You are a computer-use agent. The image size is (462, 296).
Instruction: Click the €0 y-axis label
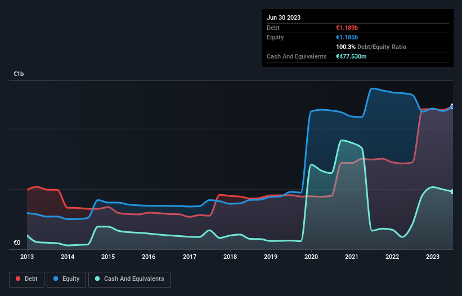coord(17,243)
